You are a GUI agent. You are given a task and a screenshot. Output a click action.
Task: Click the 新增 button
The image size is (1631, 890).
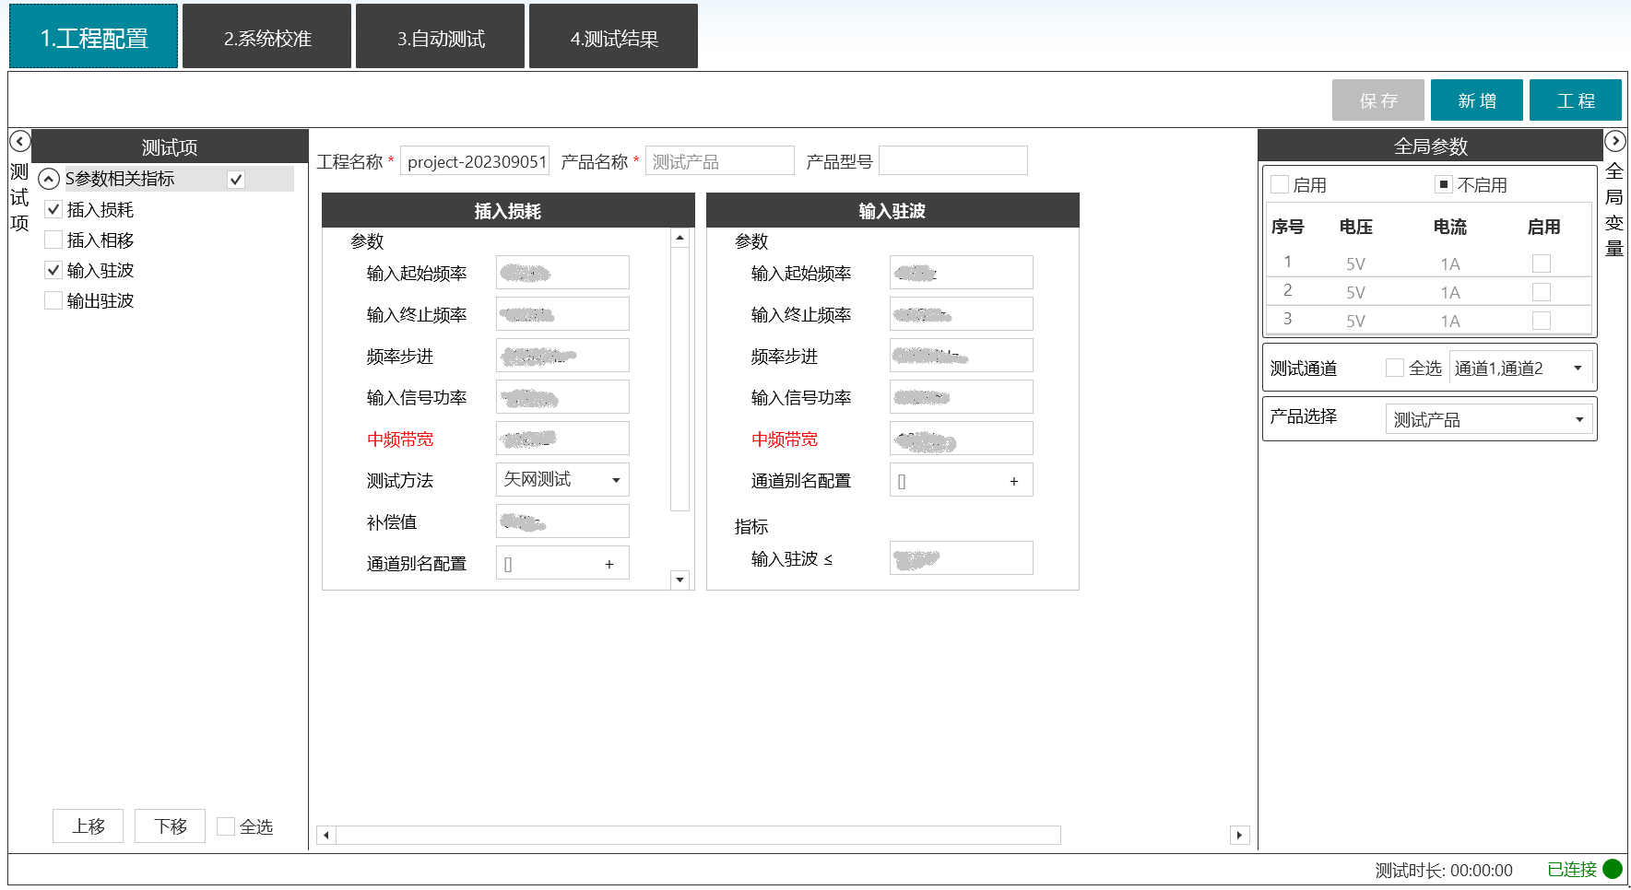pyautogui.click(x=1477, y=100)
